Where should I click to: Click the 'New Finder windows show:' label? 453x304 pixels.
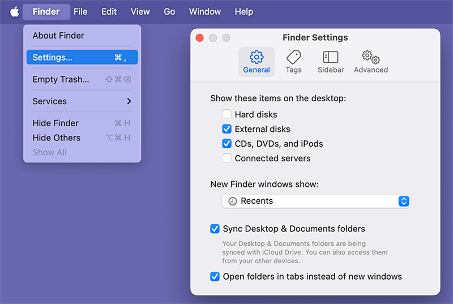coord(264,184)
